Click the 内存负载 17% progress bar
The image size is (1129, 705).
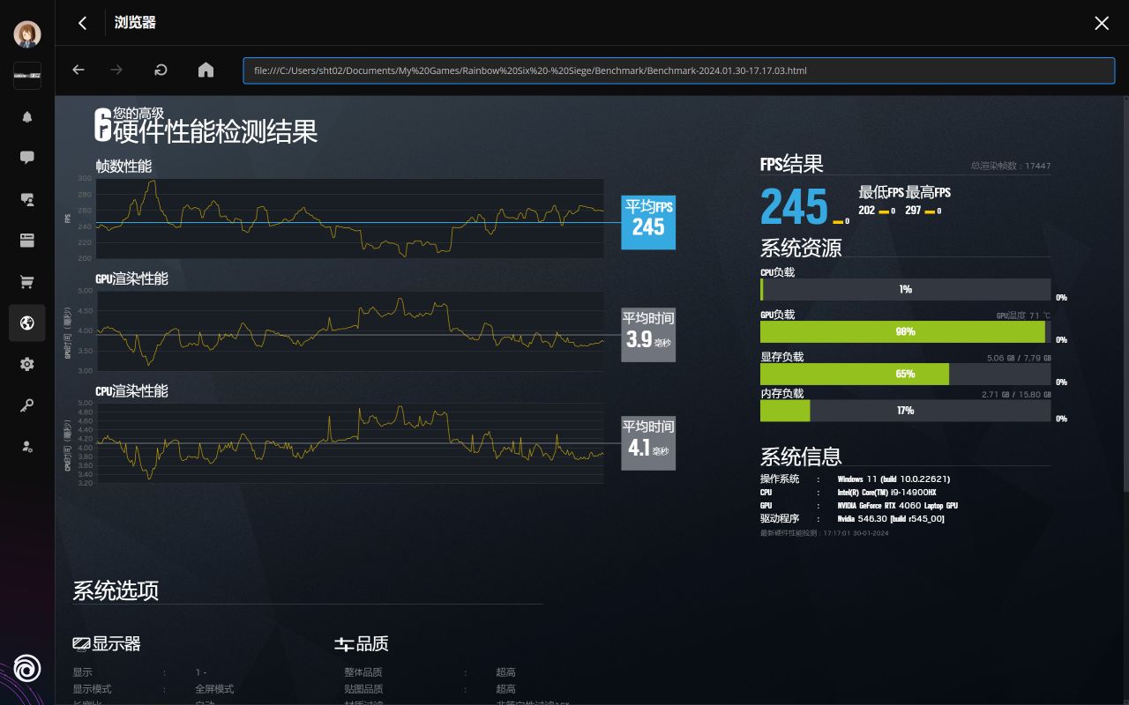click(x=905, y=411)
